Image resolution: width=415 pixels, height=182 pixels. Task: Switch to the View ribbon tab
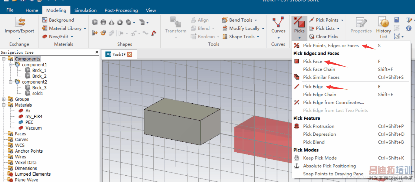[x=151, y=10]
